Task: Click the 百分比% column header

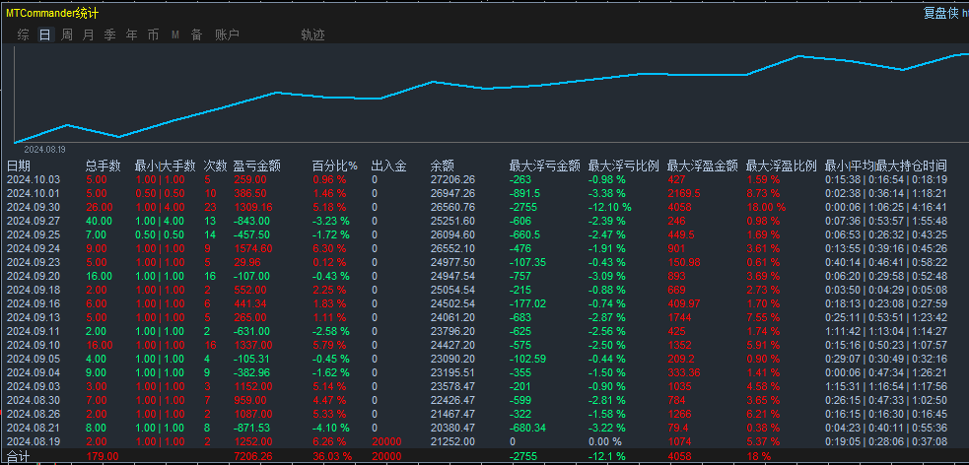Action: coord(335,166)
